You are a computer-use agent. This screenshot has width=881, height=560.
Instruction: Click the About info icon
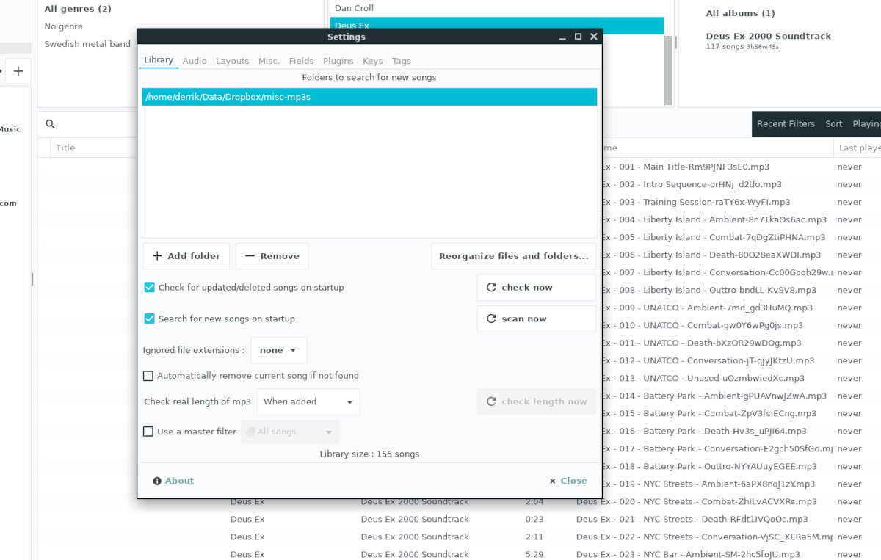(157, 481)
